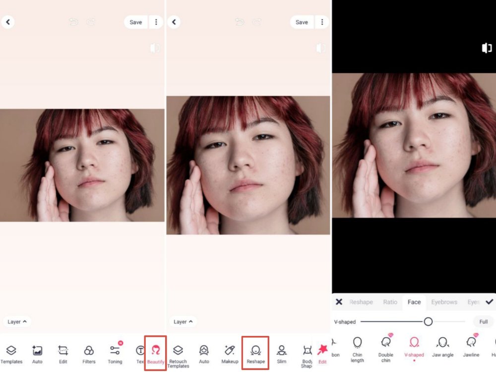Open the Toning adjustments tool
496x372 pixels.
pos(115,353)
